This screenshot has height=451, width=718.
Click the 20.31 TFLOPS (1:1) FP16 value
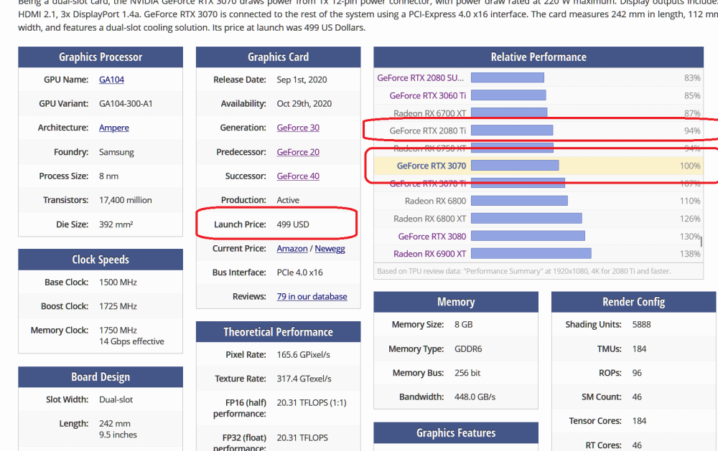[312, 402]
